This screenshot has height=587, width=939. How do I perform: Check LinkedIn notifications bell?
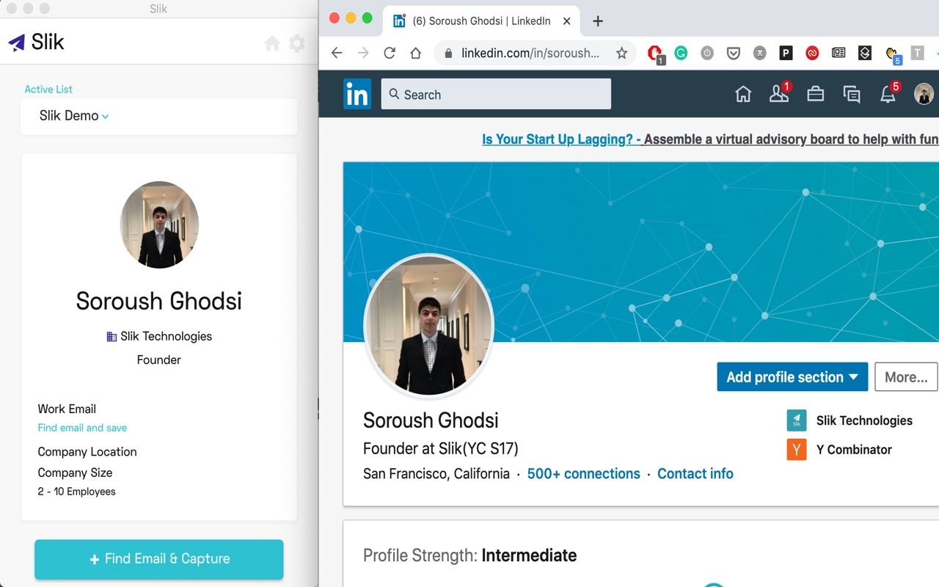[x=888, y=94]
